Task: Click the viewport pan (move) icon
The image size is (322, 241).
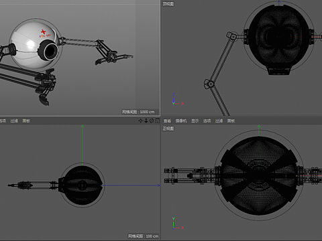Action: pos(140,120)
